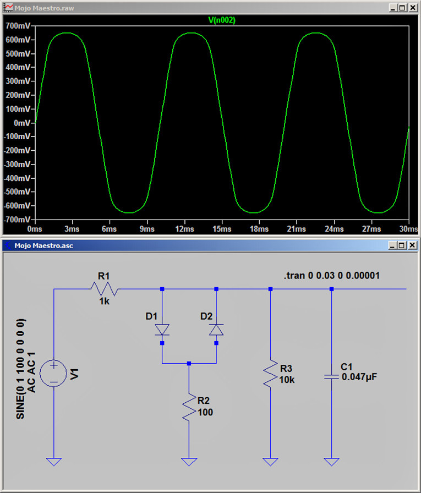Activate the Mojo Maestro.asc title bar
Screen dimensions: 421x493
210,245
